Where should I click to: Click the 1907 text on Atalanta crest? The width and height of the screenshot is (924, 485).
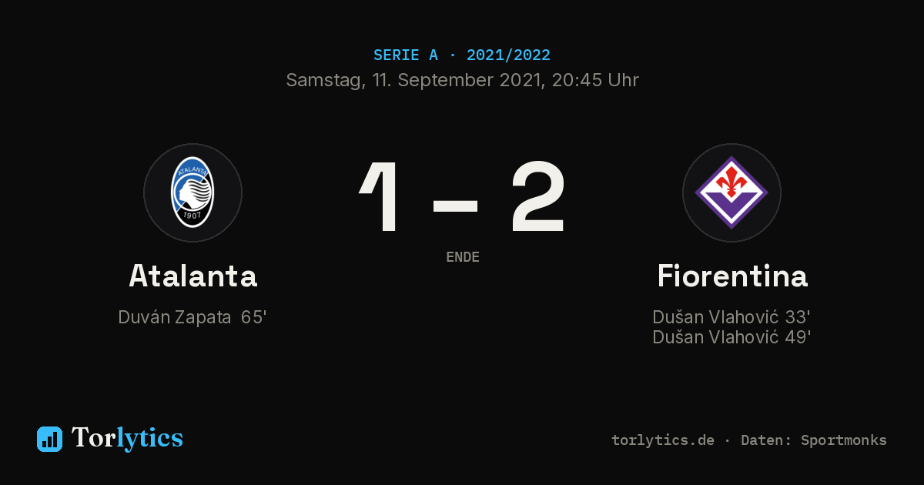coord(192,216)
